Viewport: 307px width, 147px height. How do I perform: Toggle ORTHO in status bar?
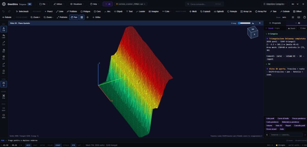click(42, 145)
